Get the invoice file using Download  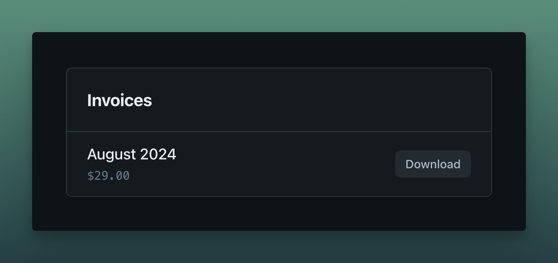click(x=433, y=164)
